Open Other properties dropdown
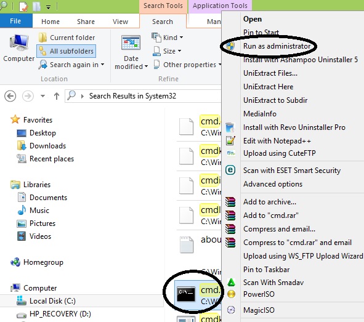Viewport: 364px width, 322px height. pyautogui.click(x=187, y=65)
